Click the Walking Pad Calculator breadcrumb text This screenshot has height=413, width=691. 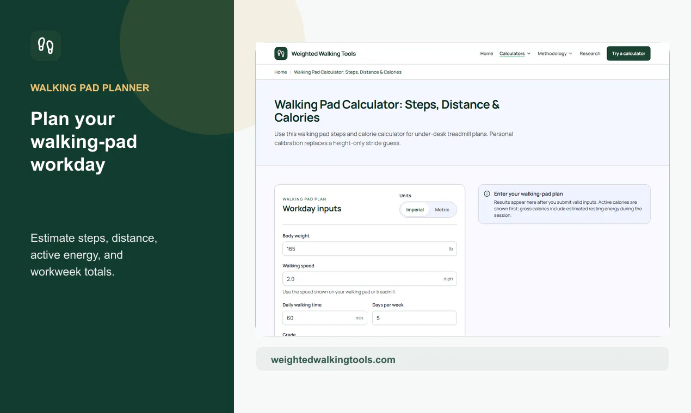tap(348, 72)
